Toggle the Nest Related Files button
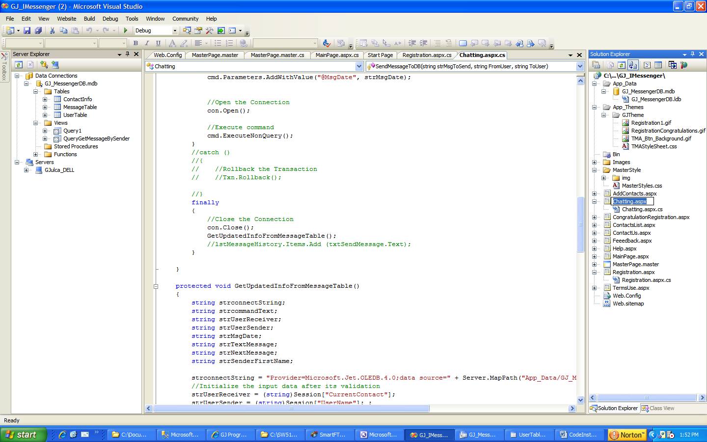 [633, 65]
